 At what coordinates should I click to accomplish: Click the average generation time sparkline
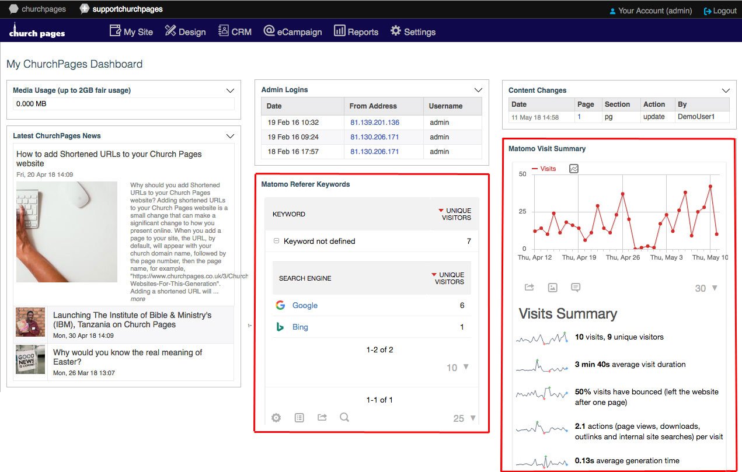pyautogui.click(x=542, y=461)
